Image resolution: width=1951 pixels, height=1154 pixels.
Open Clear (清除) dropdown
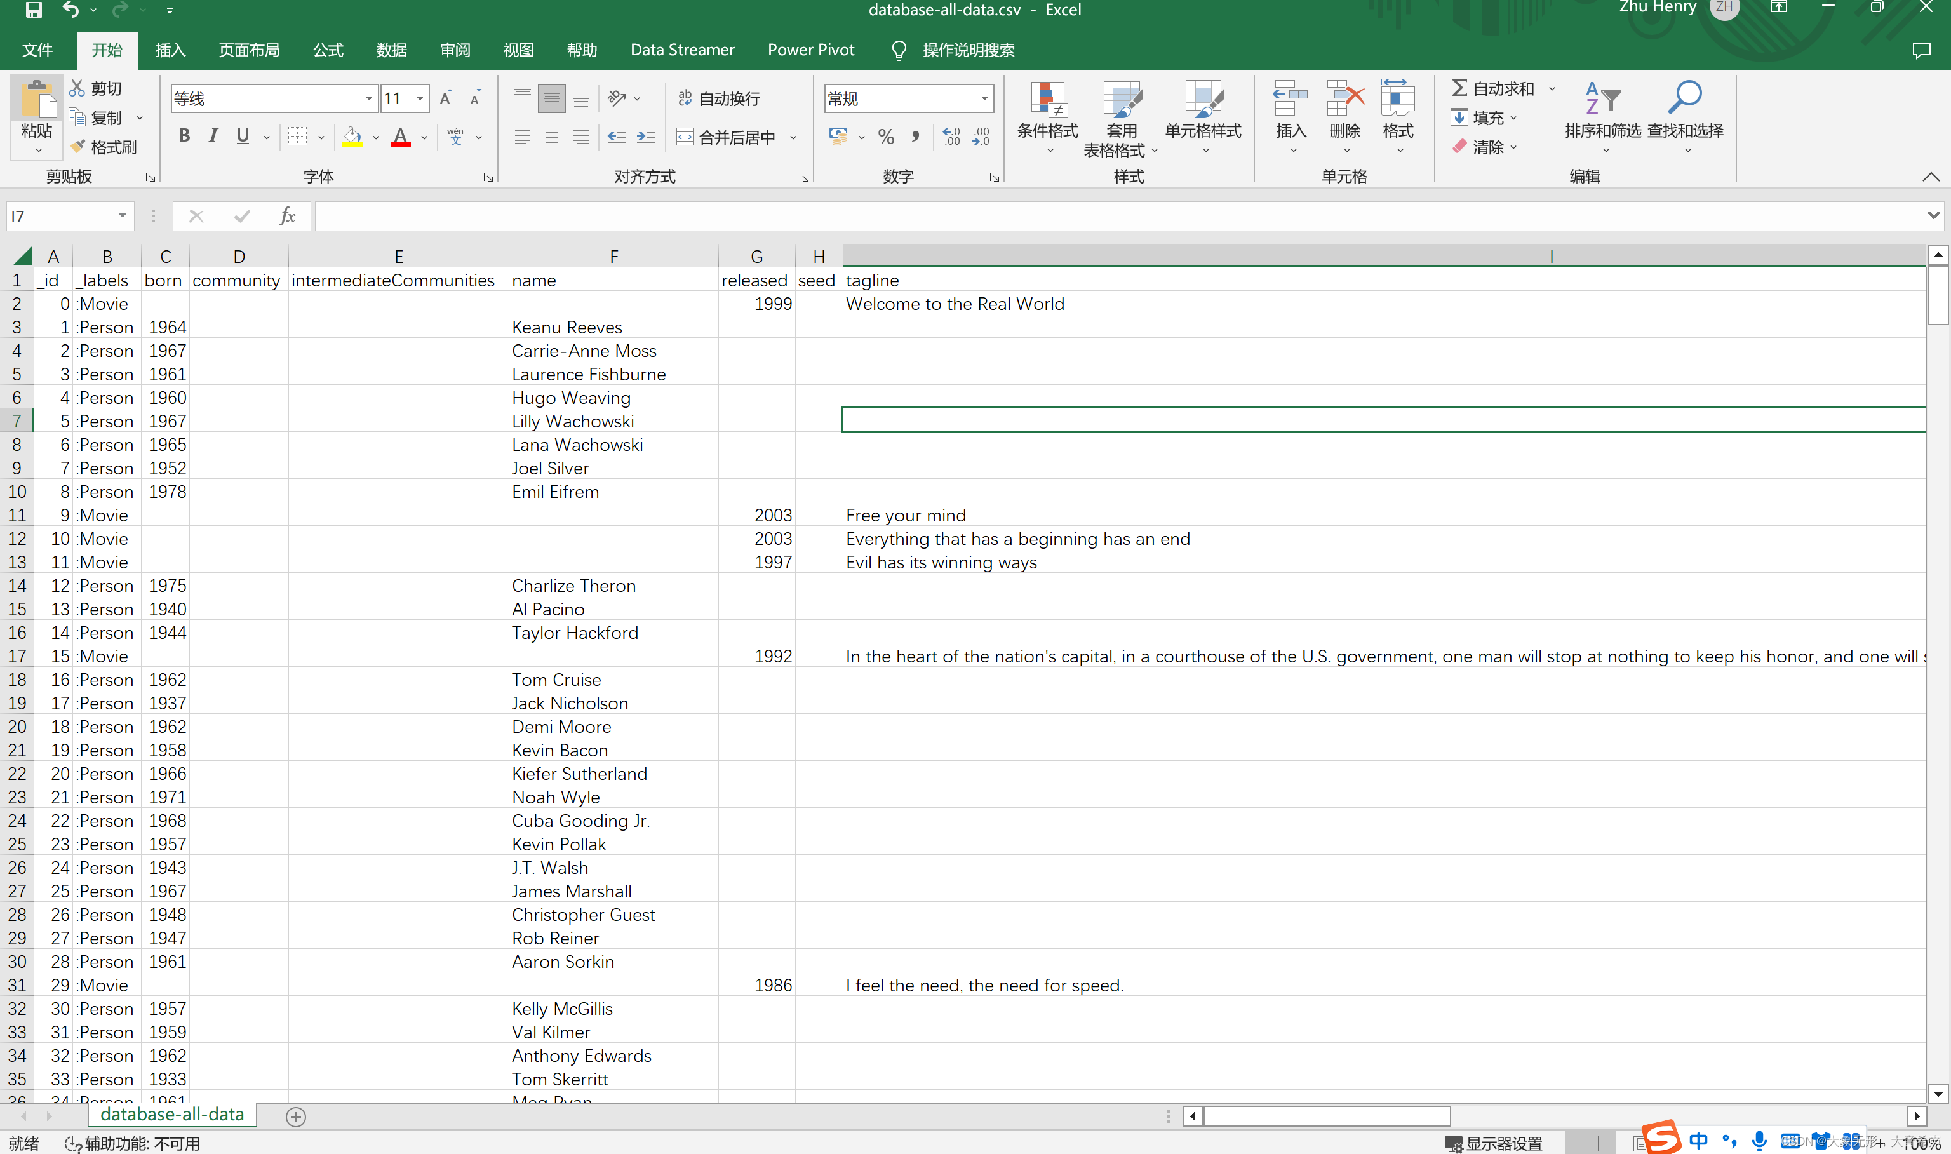point(1484,147)
